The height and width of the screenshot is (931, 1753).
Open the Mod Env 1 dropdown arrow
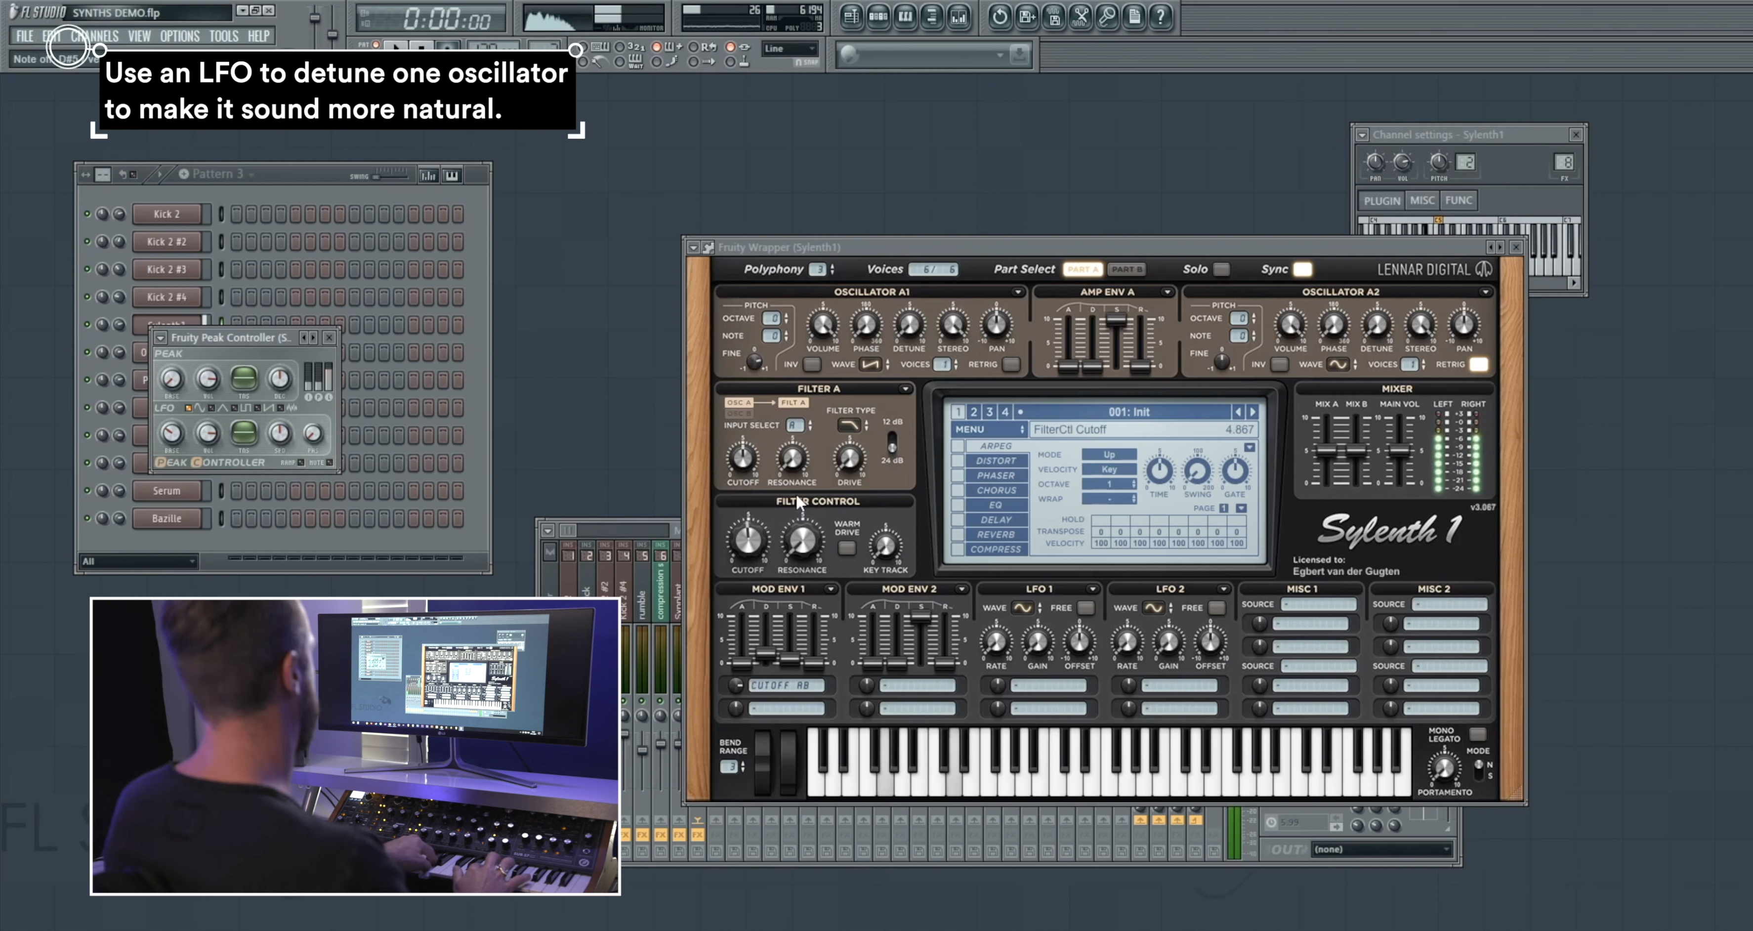point(830,589)
